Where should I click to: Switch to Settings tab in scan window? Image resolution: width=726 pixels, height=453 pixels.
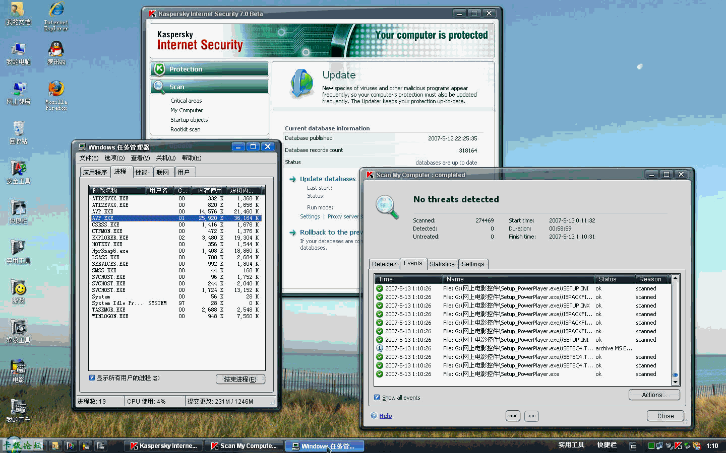pos(473,264)
